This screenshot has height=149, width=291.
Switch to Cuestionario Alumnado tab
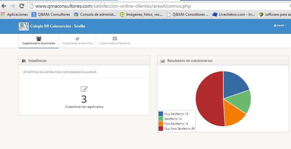point(39,41)
